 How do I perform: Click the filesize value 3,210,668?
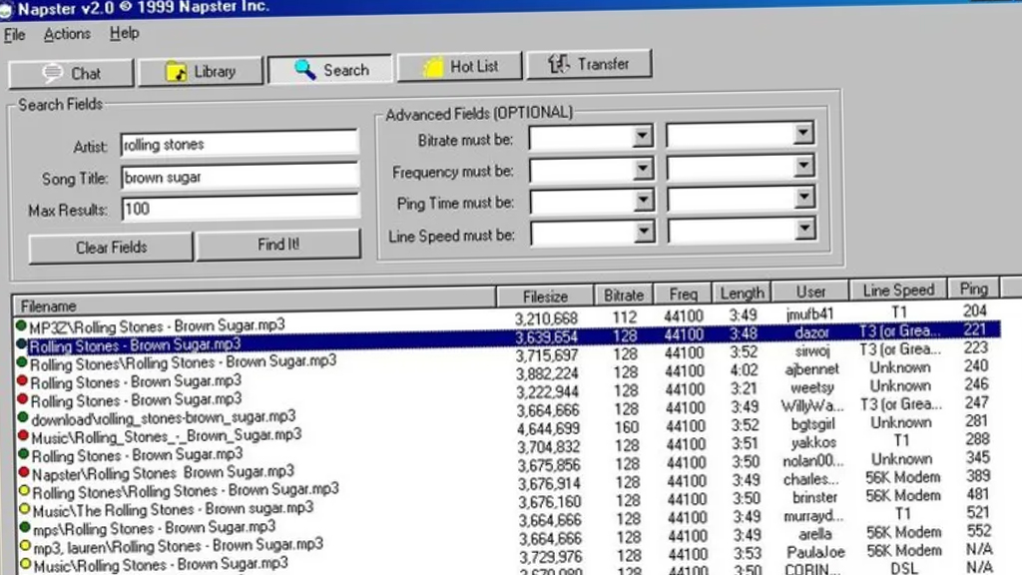pos(546,318)
